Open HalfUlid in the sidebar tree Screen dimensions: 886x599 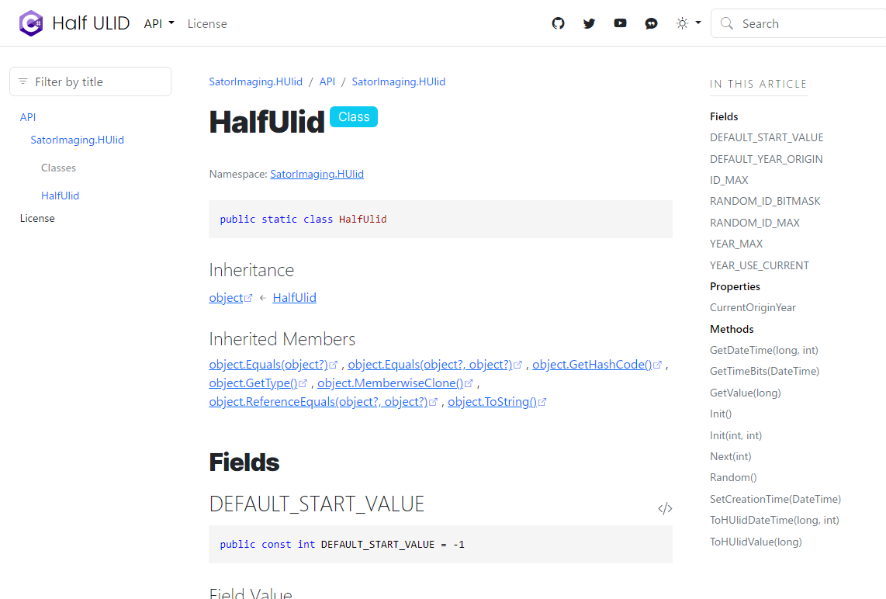tap(60, 196)
